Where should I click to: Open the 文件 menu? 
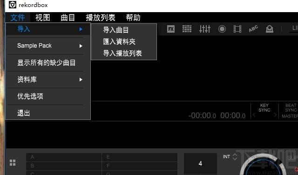pos(18,18)
